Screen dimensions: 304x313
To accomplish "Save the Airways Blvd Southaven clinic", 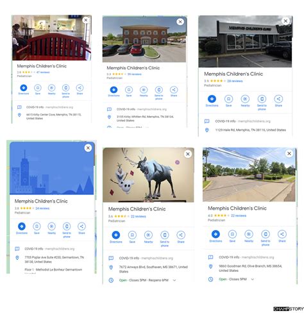I will (x=132, y=235).
